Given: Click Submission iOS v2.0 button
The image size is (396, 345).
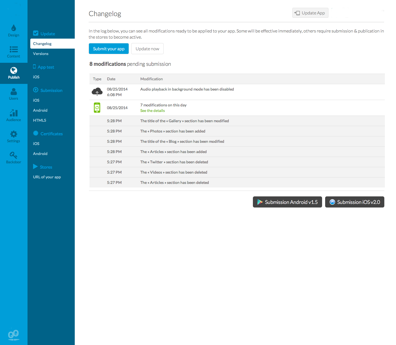Looking at the screenshot, I should (355, 202).
